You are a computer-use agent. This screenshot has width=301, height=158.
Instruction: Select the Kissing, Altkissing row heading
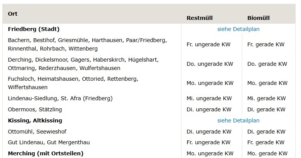point(35,121)
